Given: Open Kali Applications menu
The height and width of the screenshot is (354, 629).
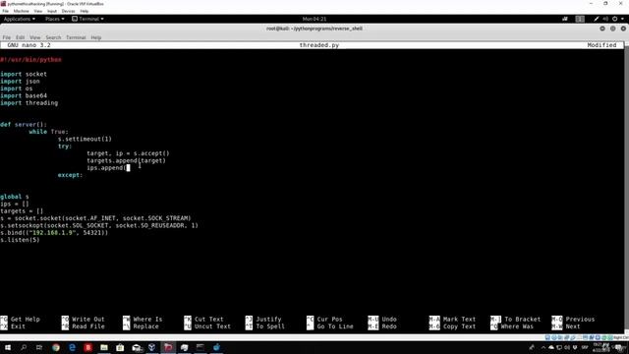Looking at the screenshot, I should [19, 19].
